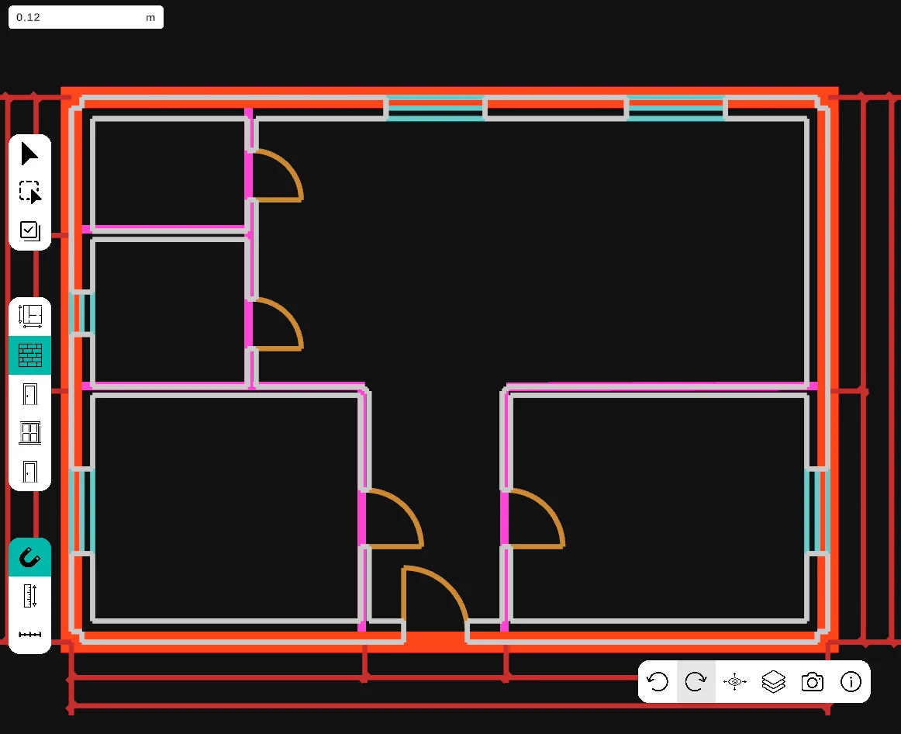Pick the door tool above the window icon
Image resolution: width=901 pixels, height=734 pixels.
[30, 394]
